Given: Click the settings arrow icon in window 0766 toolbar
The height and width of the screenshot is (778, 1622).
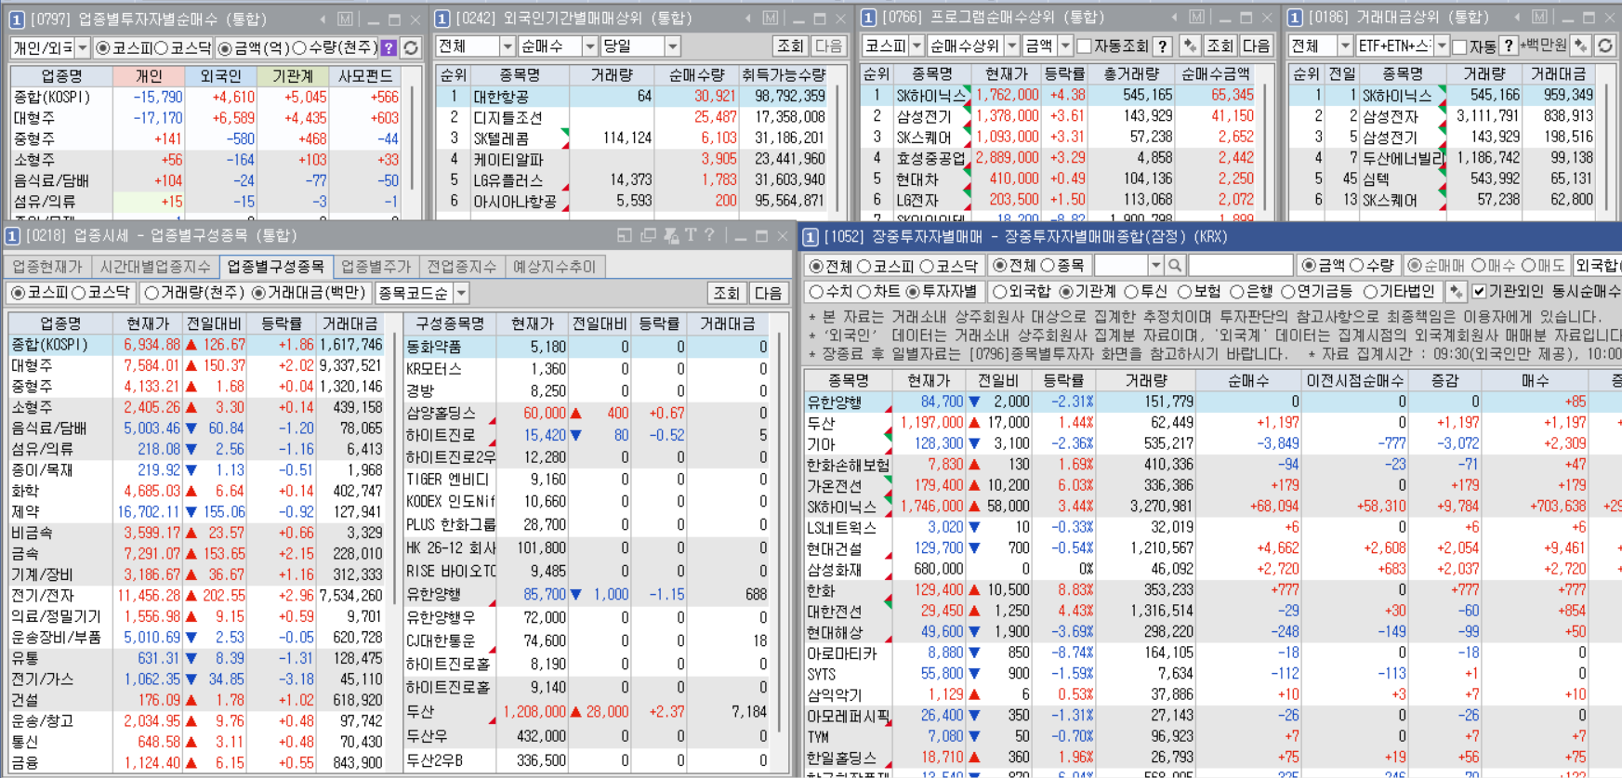Looking at the screenshot, I should 1189,46.
